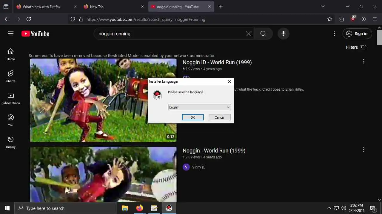Close the noggin running YouTube tab
This screenshot has width=382, height=214.
209,7
